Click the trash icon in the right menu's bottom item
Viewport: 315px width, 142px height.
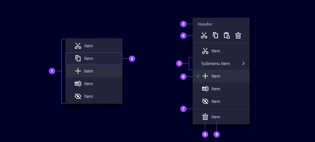(x=205, y=117)
